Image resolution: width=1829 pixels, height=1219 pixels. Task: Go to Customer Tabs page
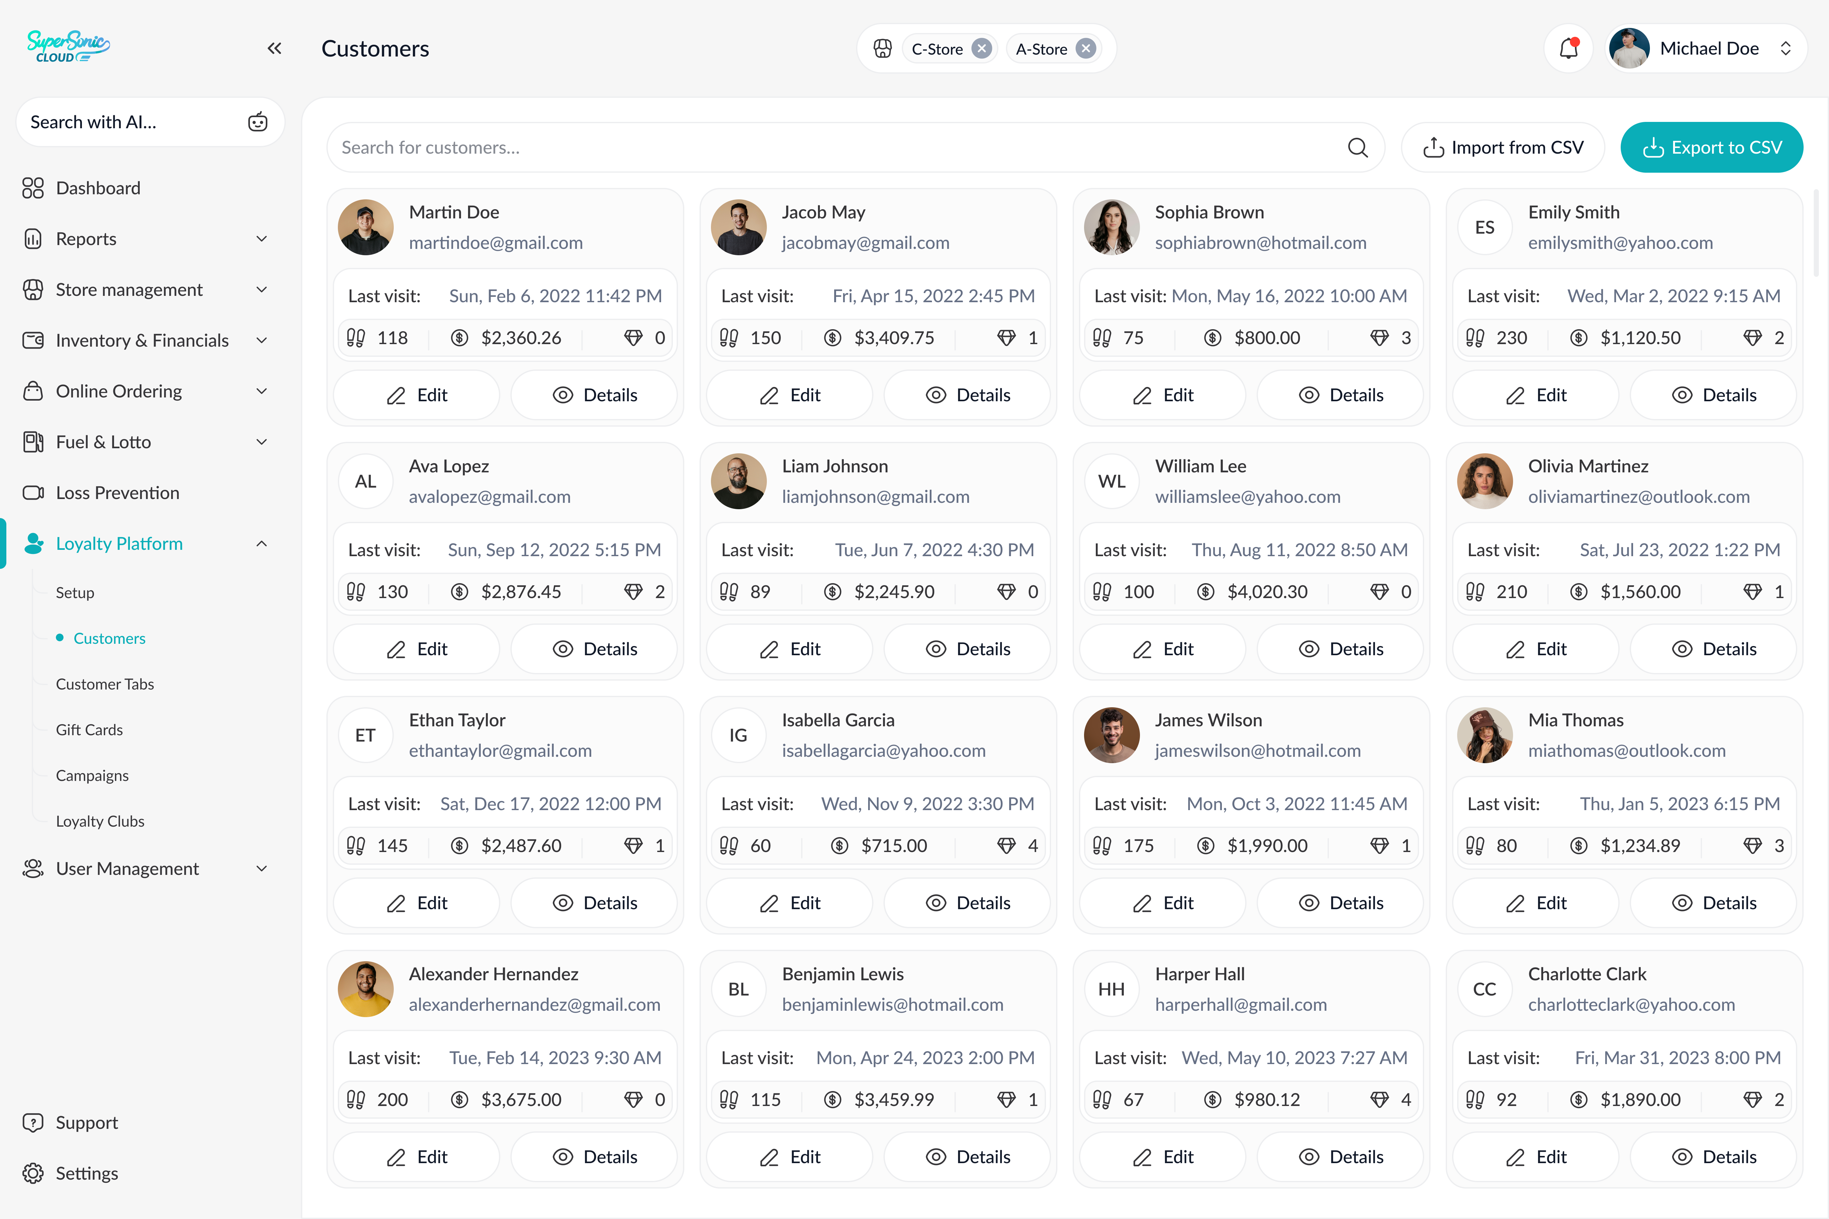pyautogui.click(x=105, y=684)
